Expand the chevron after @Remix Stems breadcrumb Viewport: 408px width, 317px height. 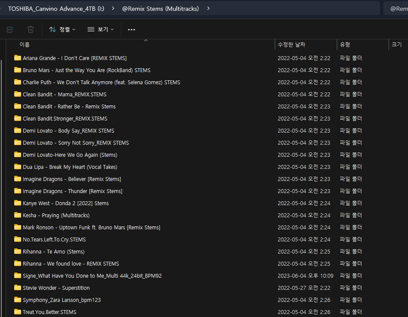pos(208,8)
